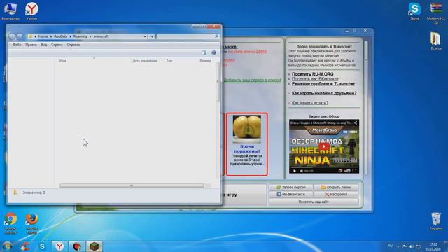Play the Minecraft Ninja video
Screen dimensions: 448x252
[323, 146]
